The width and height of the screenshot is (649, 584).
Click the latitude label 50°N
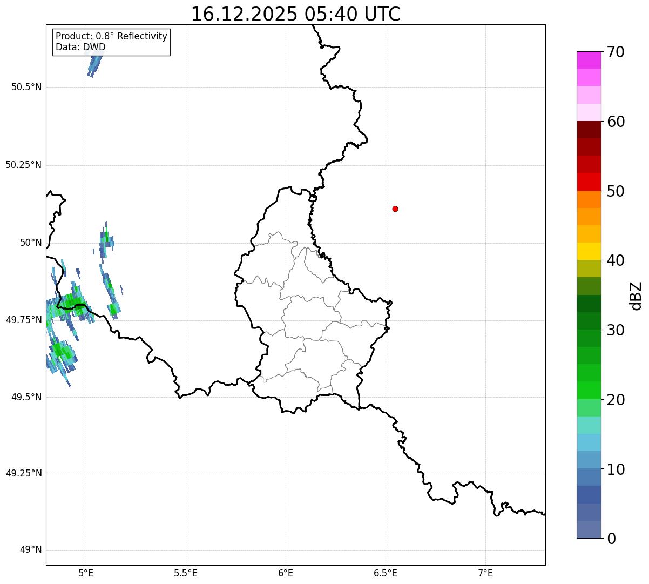31,243
